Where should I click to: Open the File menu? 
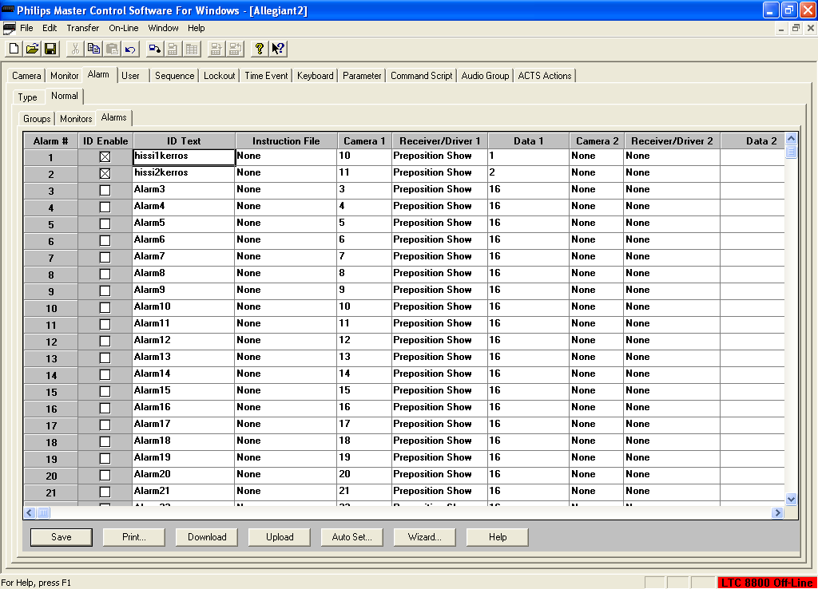click(x=26, y=28)
